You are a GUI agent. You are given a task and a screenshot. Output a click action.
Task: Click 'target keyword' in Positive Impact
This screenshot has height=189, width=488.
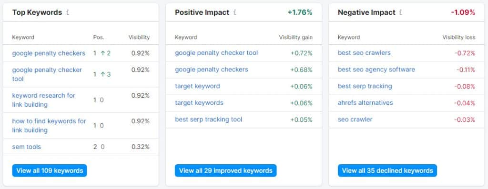(197, 86)
